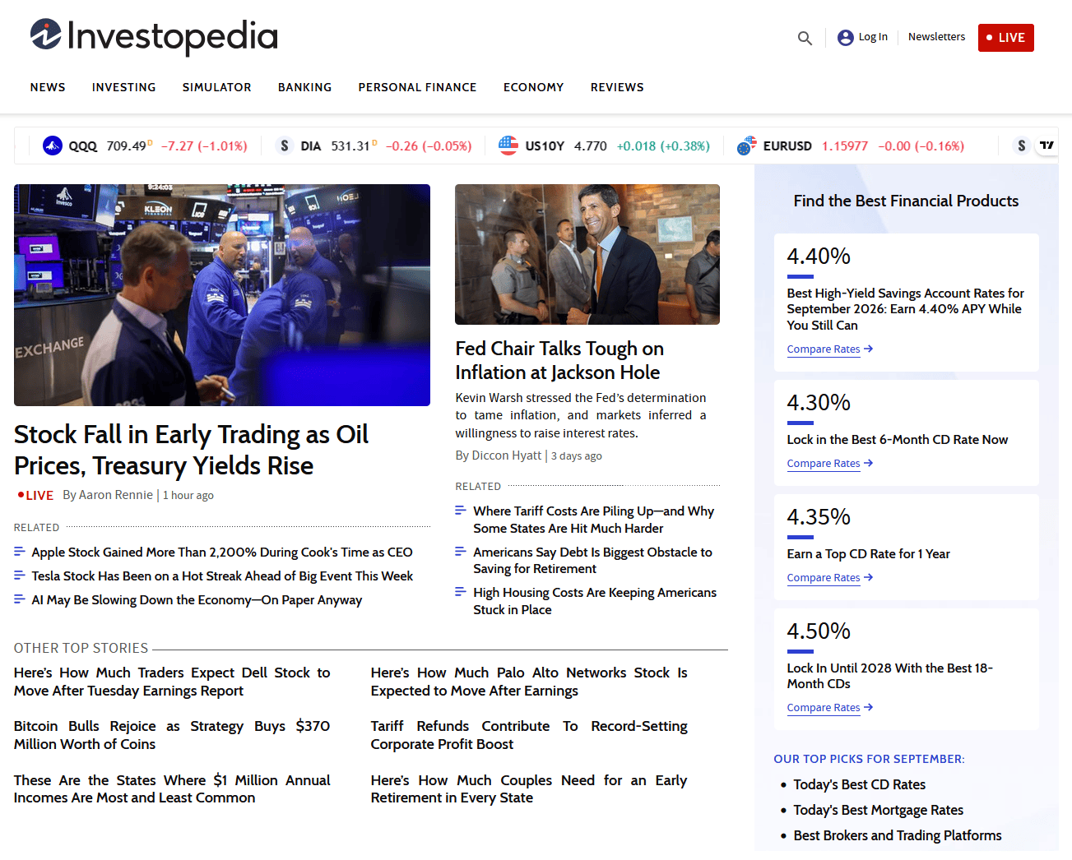Viewport: 1072px width, 860px height.
Task: Click the QQQ ticker icon
Action: (53, 146)
